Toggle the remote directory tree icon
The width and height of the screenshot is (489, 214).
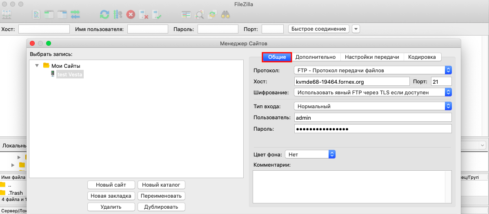(62, 14)
